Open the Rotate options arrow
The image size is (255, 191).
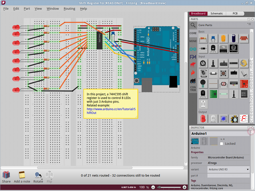tap(42, 180)
